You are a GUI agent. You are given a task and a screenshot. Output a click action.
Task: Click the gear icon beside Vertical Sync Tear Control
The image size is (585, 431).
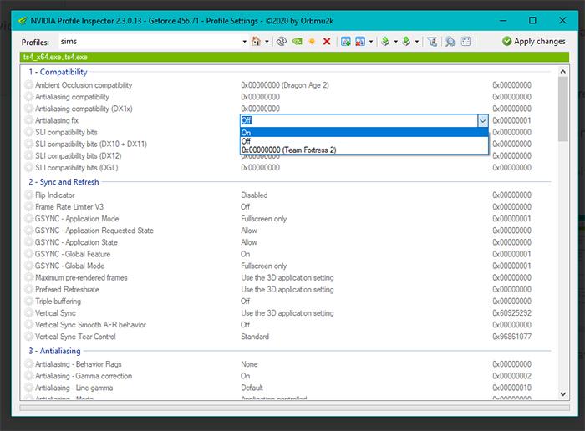28,337
